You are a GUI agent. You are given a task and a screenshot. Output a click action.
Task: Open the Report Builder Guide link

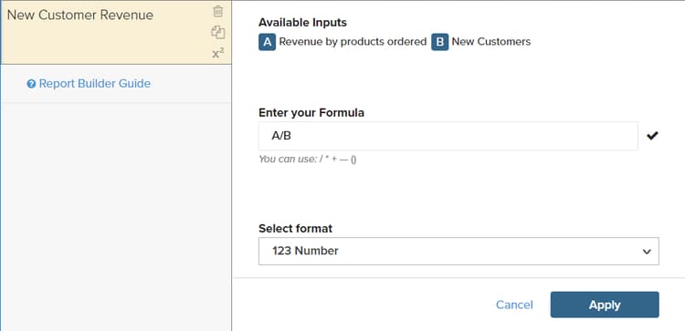point(95,84)
